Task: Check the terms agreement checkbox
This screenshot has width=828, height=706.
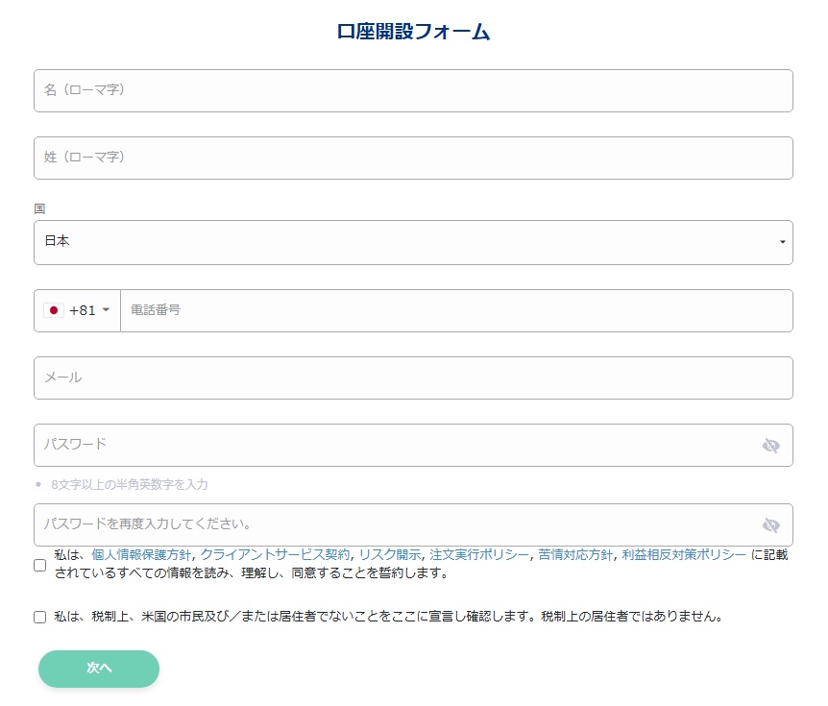Action: pyautogui.click(x=39, y=565)
